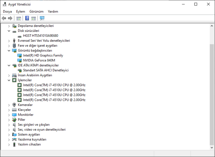Screen dimensions: 215x157
Task: Click the Yazılım cihazları icon
Action: [x=14, y=144]
